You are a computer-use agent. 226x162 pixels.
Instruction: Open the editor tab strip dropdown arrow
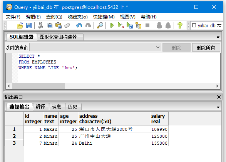[x=218, y=37]
